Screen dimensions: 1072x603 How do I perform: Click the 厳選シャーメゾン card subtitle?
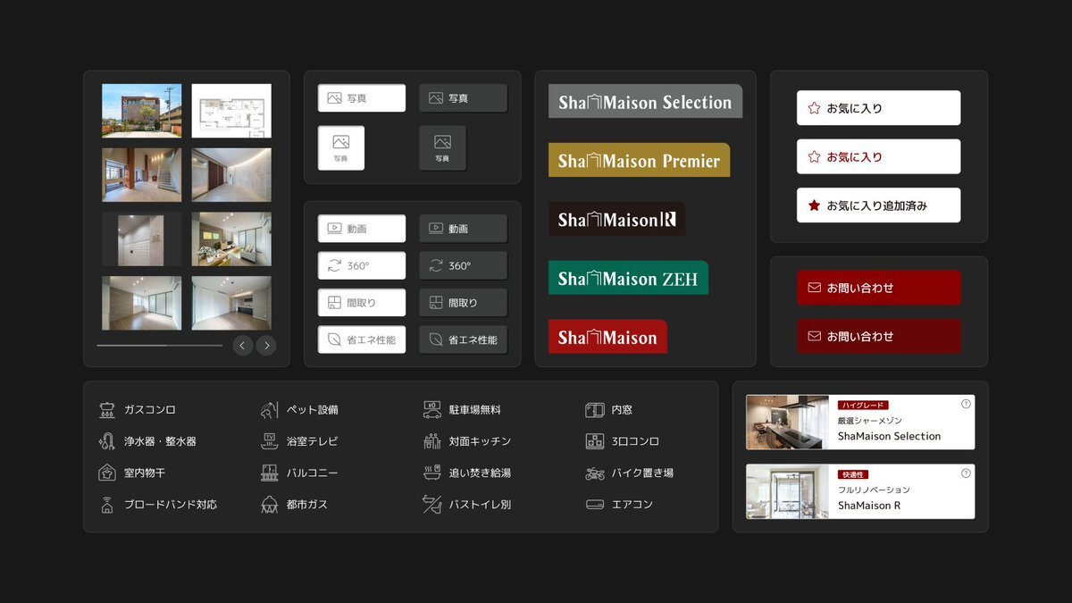tap(870, 421)
